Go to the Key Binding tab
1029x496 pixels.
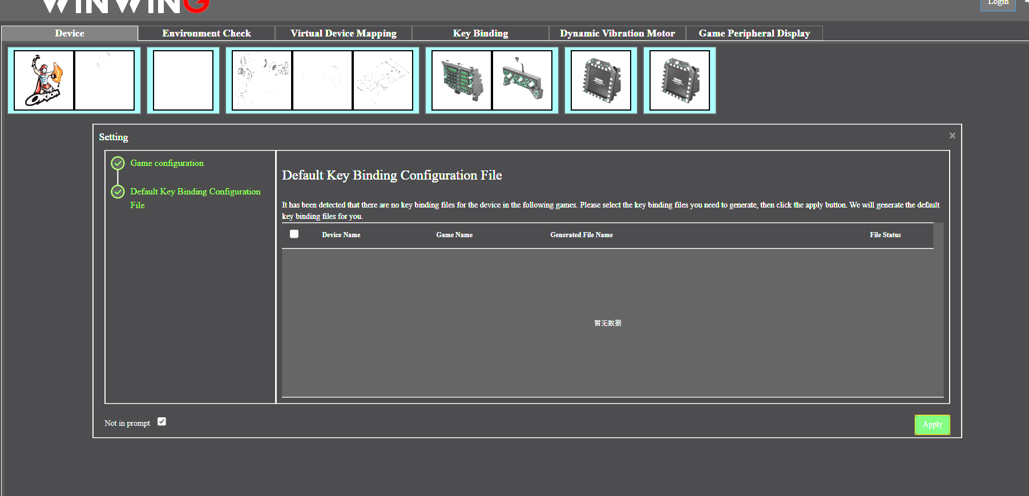coord(481,33)
